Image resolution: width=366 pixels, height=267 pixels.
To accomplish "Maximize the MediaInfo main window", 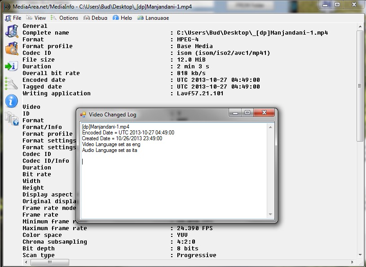I will [x=337, y=4].
